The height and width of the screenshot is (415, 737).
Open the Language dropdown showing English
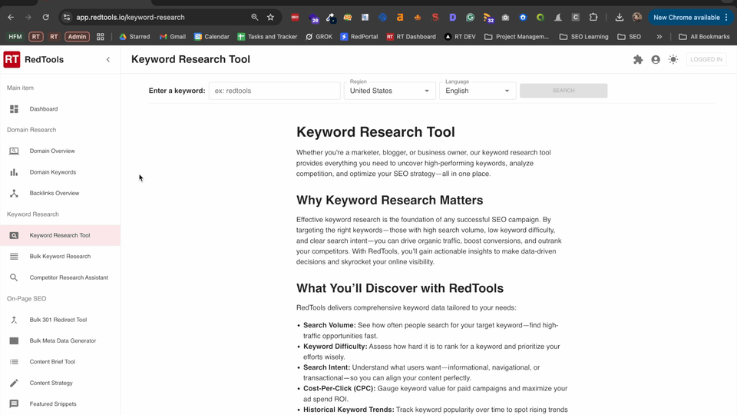pyautogui.click(x=478, y=91)
